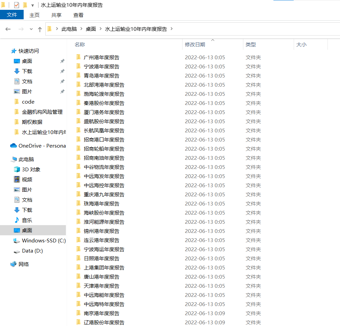
Task: Open Data (D:) drive
Action: (x=32, y=251)
